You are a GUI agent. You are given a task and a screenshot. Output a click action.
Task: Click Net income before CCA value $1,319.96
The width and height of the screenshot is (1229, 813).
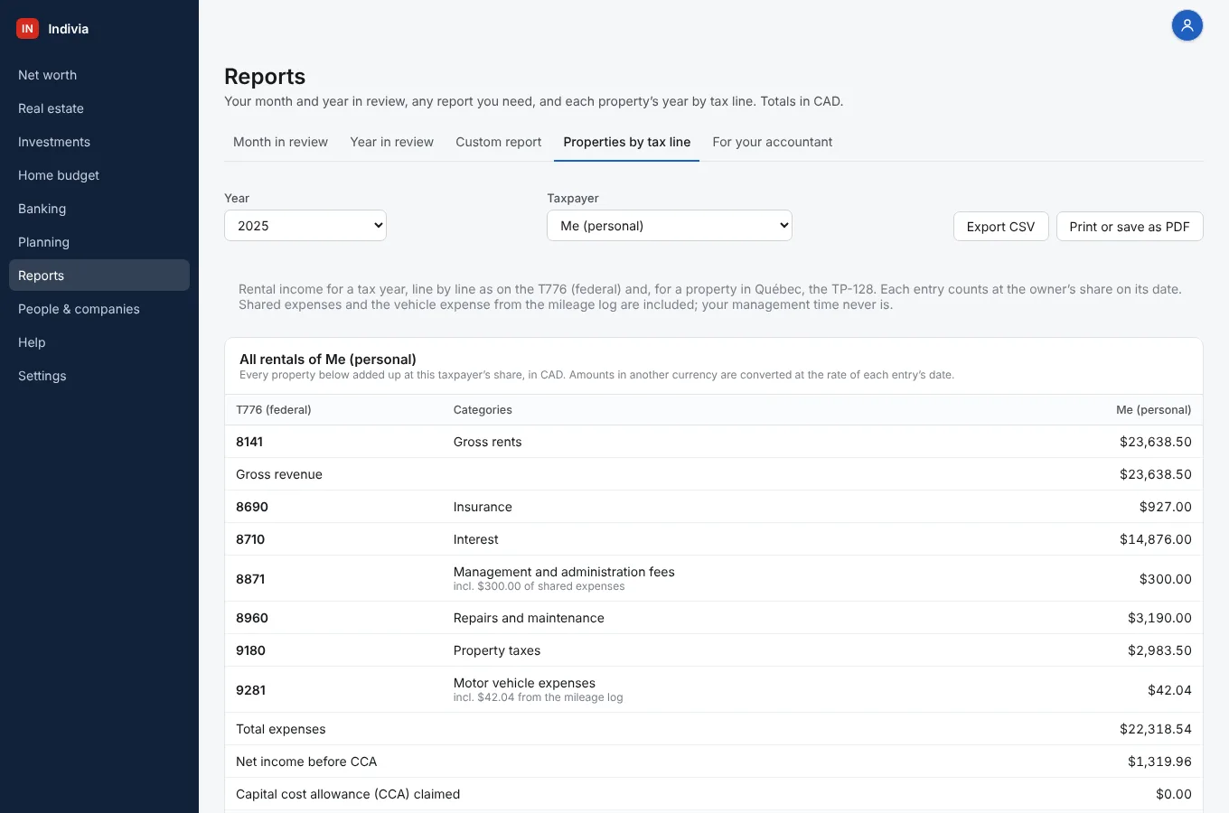1159,762
